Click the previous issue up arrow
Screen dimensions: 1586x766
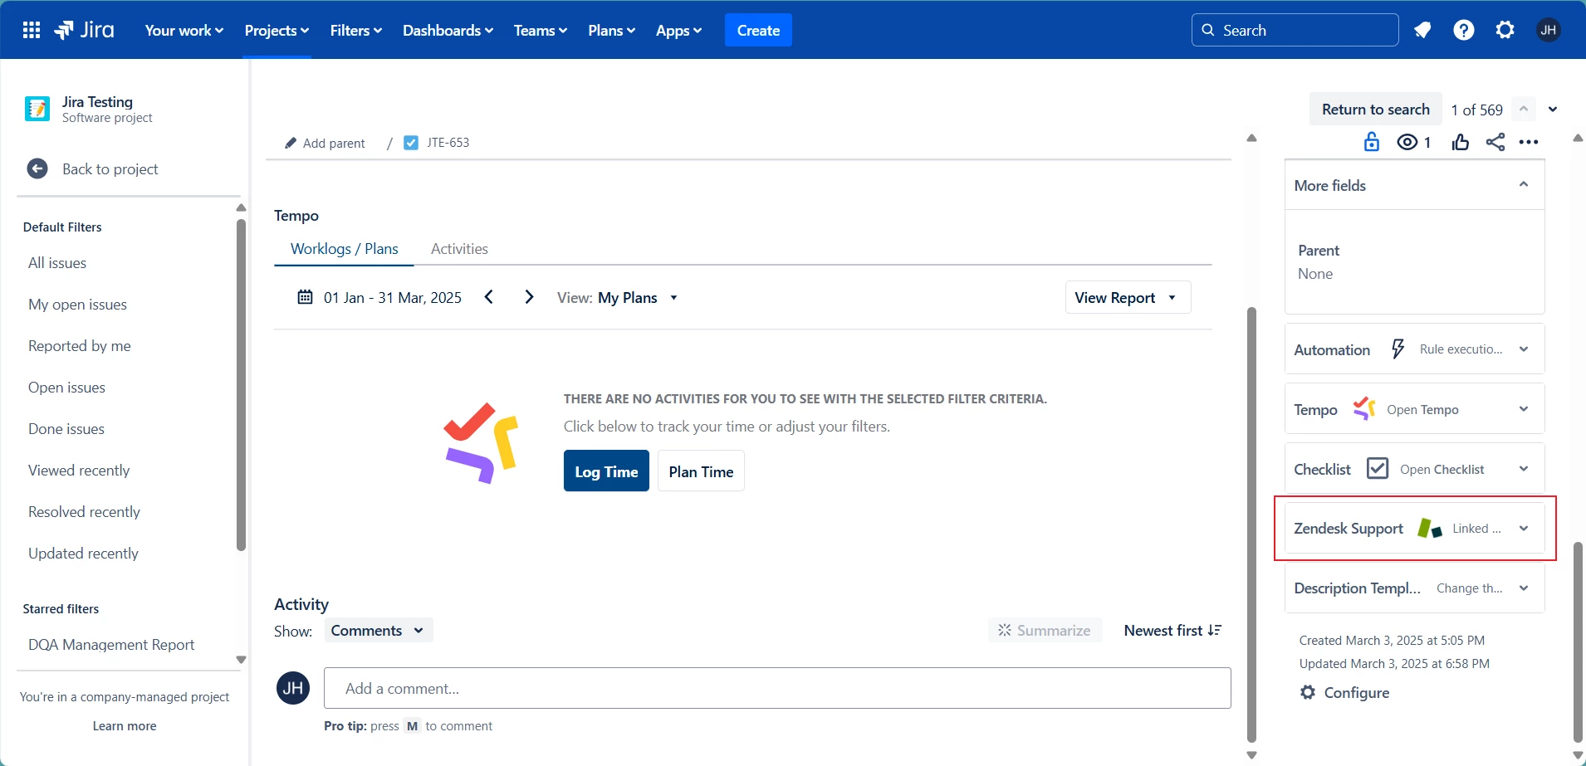(x=1524, y=109)
